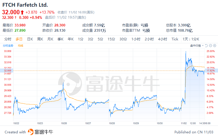
Task: Click the 市盈率TTM 亏损 value
Action: click(x=146, y=31)
